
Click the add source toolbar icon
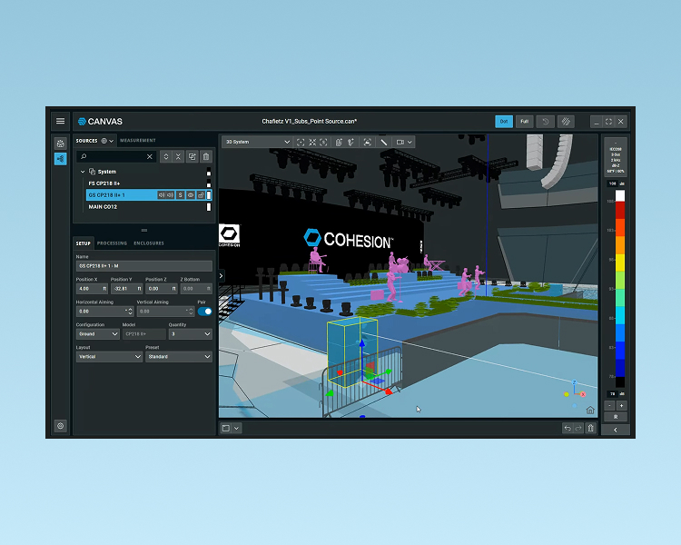339,142
